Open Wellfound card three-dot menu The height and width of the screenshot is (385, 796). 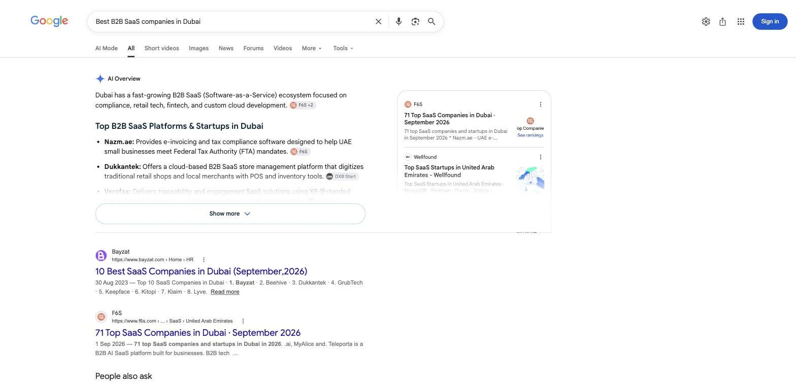tap(540, 157)
